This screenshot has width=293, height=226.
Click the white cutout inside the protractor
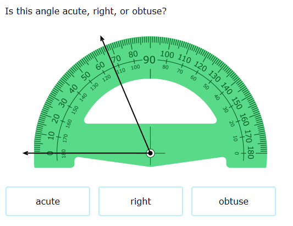(150, 104)
